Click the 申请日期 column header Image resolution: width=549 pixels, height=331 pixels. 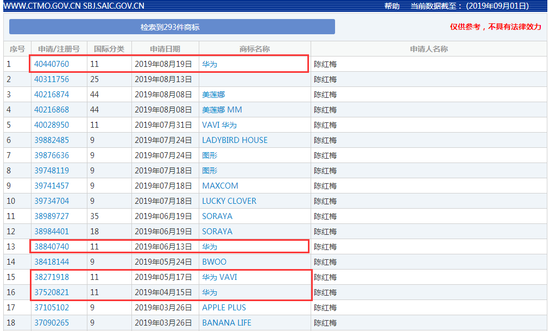[165, 49]
